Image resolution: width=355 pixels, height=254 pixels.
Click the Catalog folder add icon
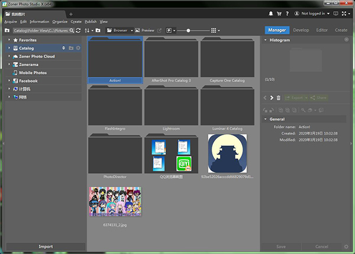[71, 48]
